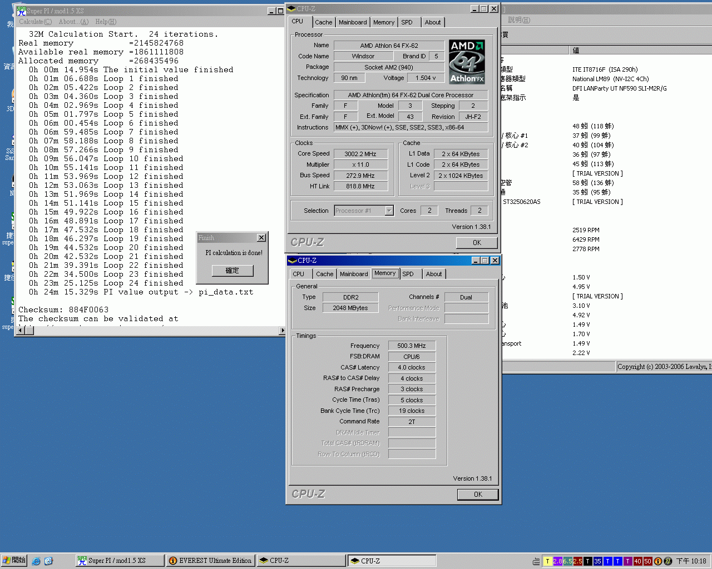The height and width of the screenshot is (569, 712).
Task: Click the pressed CPU-Z taskbar button
Action: (x=392, y=561)
